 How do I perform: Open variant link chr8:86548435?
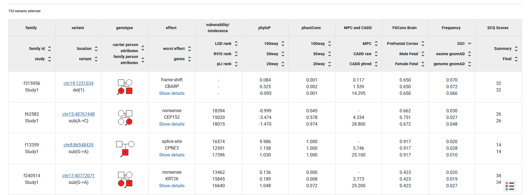click(x=78, y=145)
